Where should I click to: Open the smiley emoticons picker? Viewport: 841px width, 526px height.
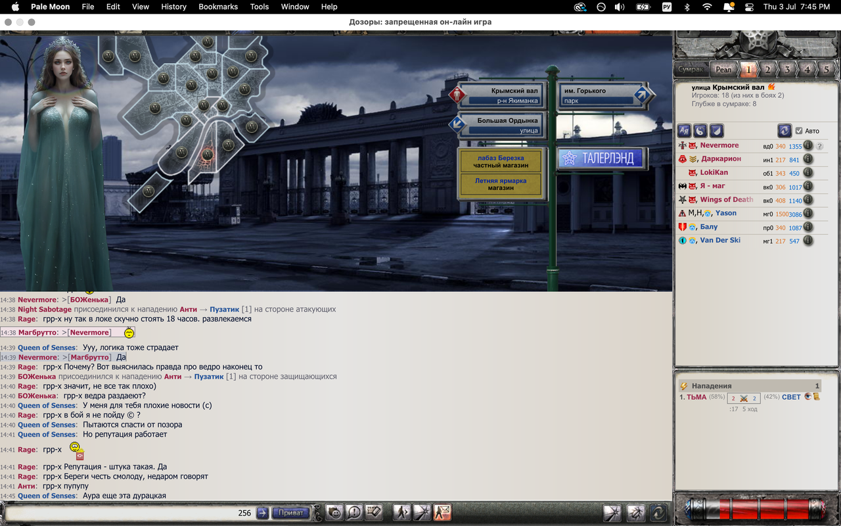335,512
